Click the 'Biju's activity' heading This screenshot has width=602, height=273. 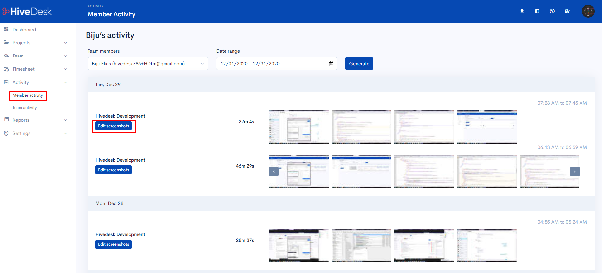pyautogui.click(x=110, y=35)
